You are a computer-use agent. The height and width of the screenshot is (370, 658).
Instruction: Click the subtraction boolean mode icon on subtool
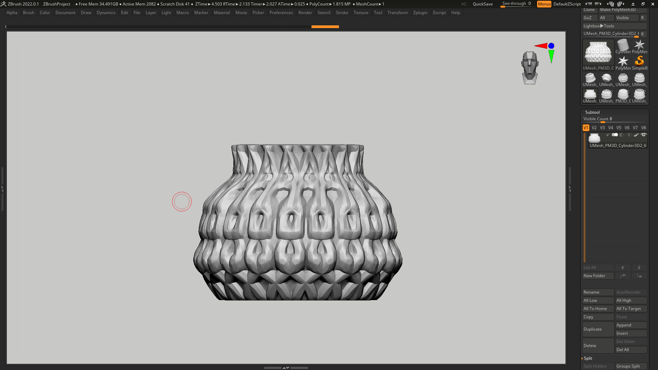point(622,135)
